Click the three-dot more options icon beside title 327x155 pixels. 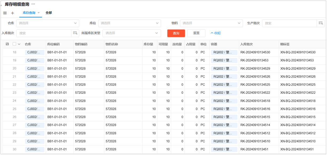coord(33,4)
